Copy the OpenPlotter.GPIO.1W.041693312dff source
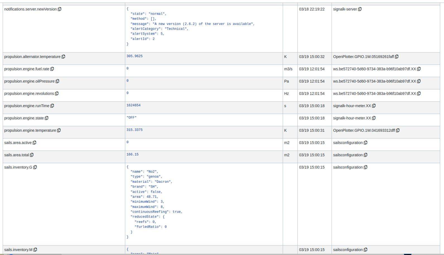444x255 pixels. (398, 130)
